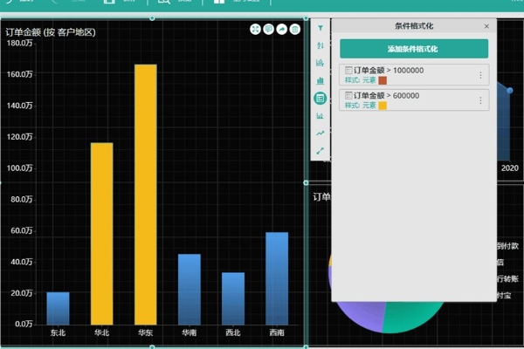
Task: Click the blue 华南 bar
Action: click(190, 289)
